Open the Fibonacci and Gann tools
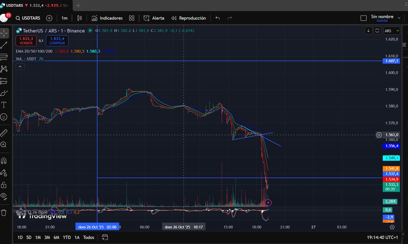The height and width of the screenshot is (244, 408). coord(4,57)
